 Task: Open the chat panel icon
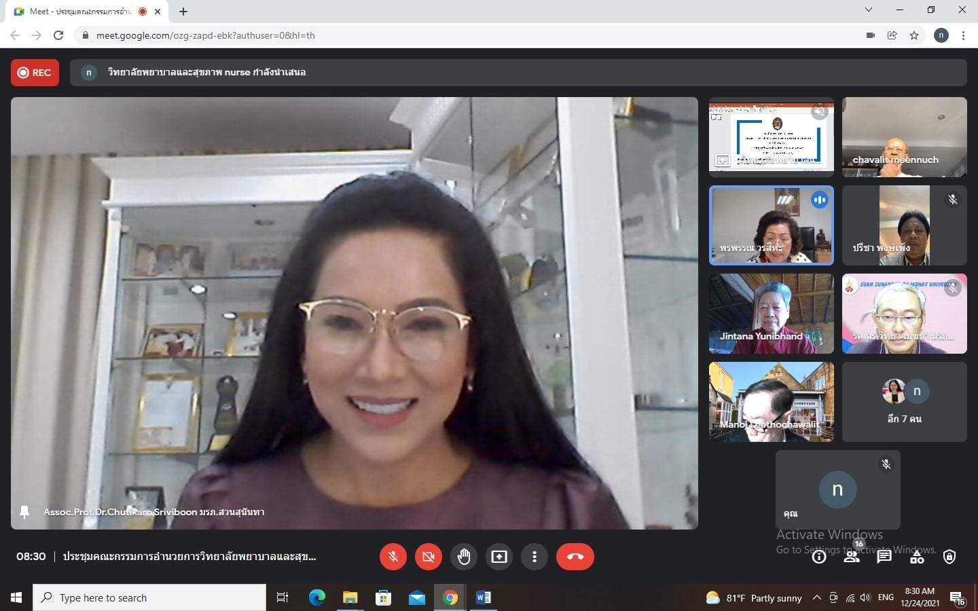(x=884, y=557)
